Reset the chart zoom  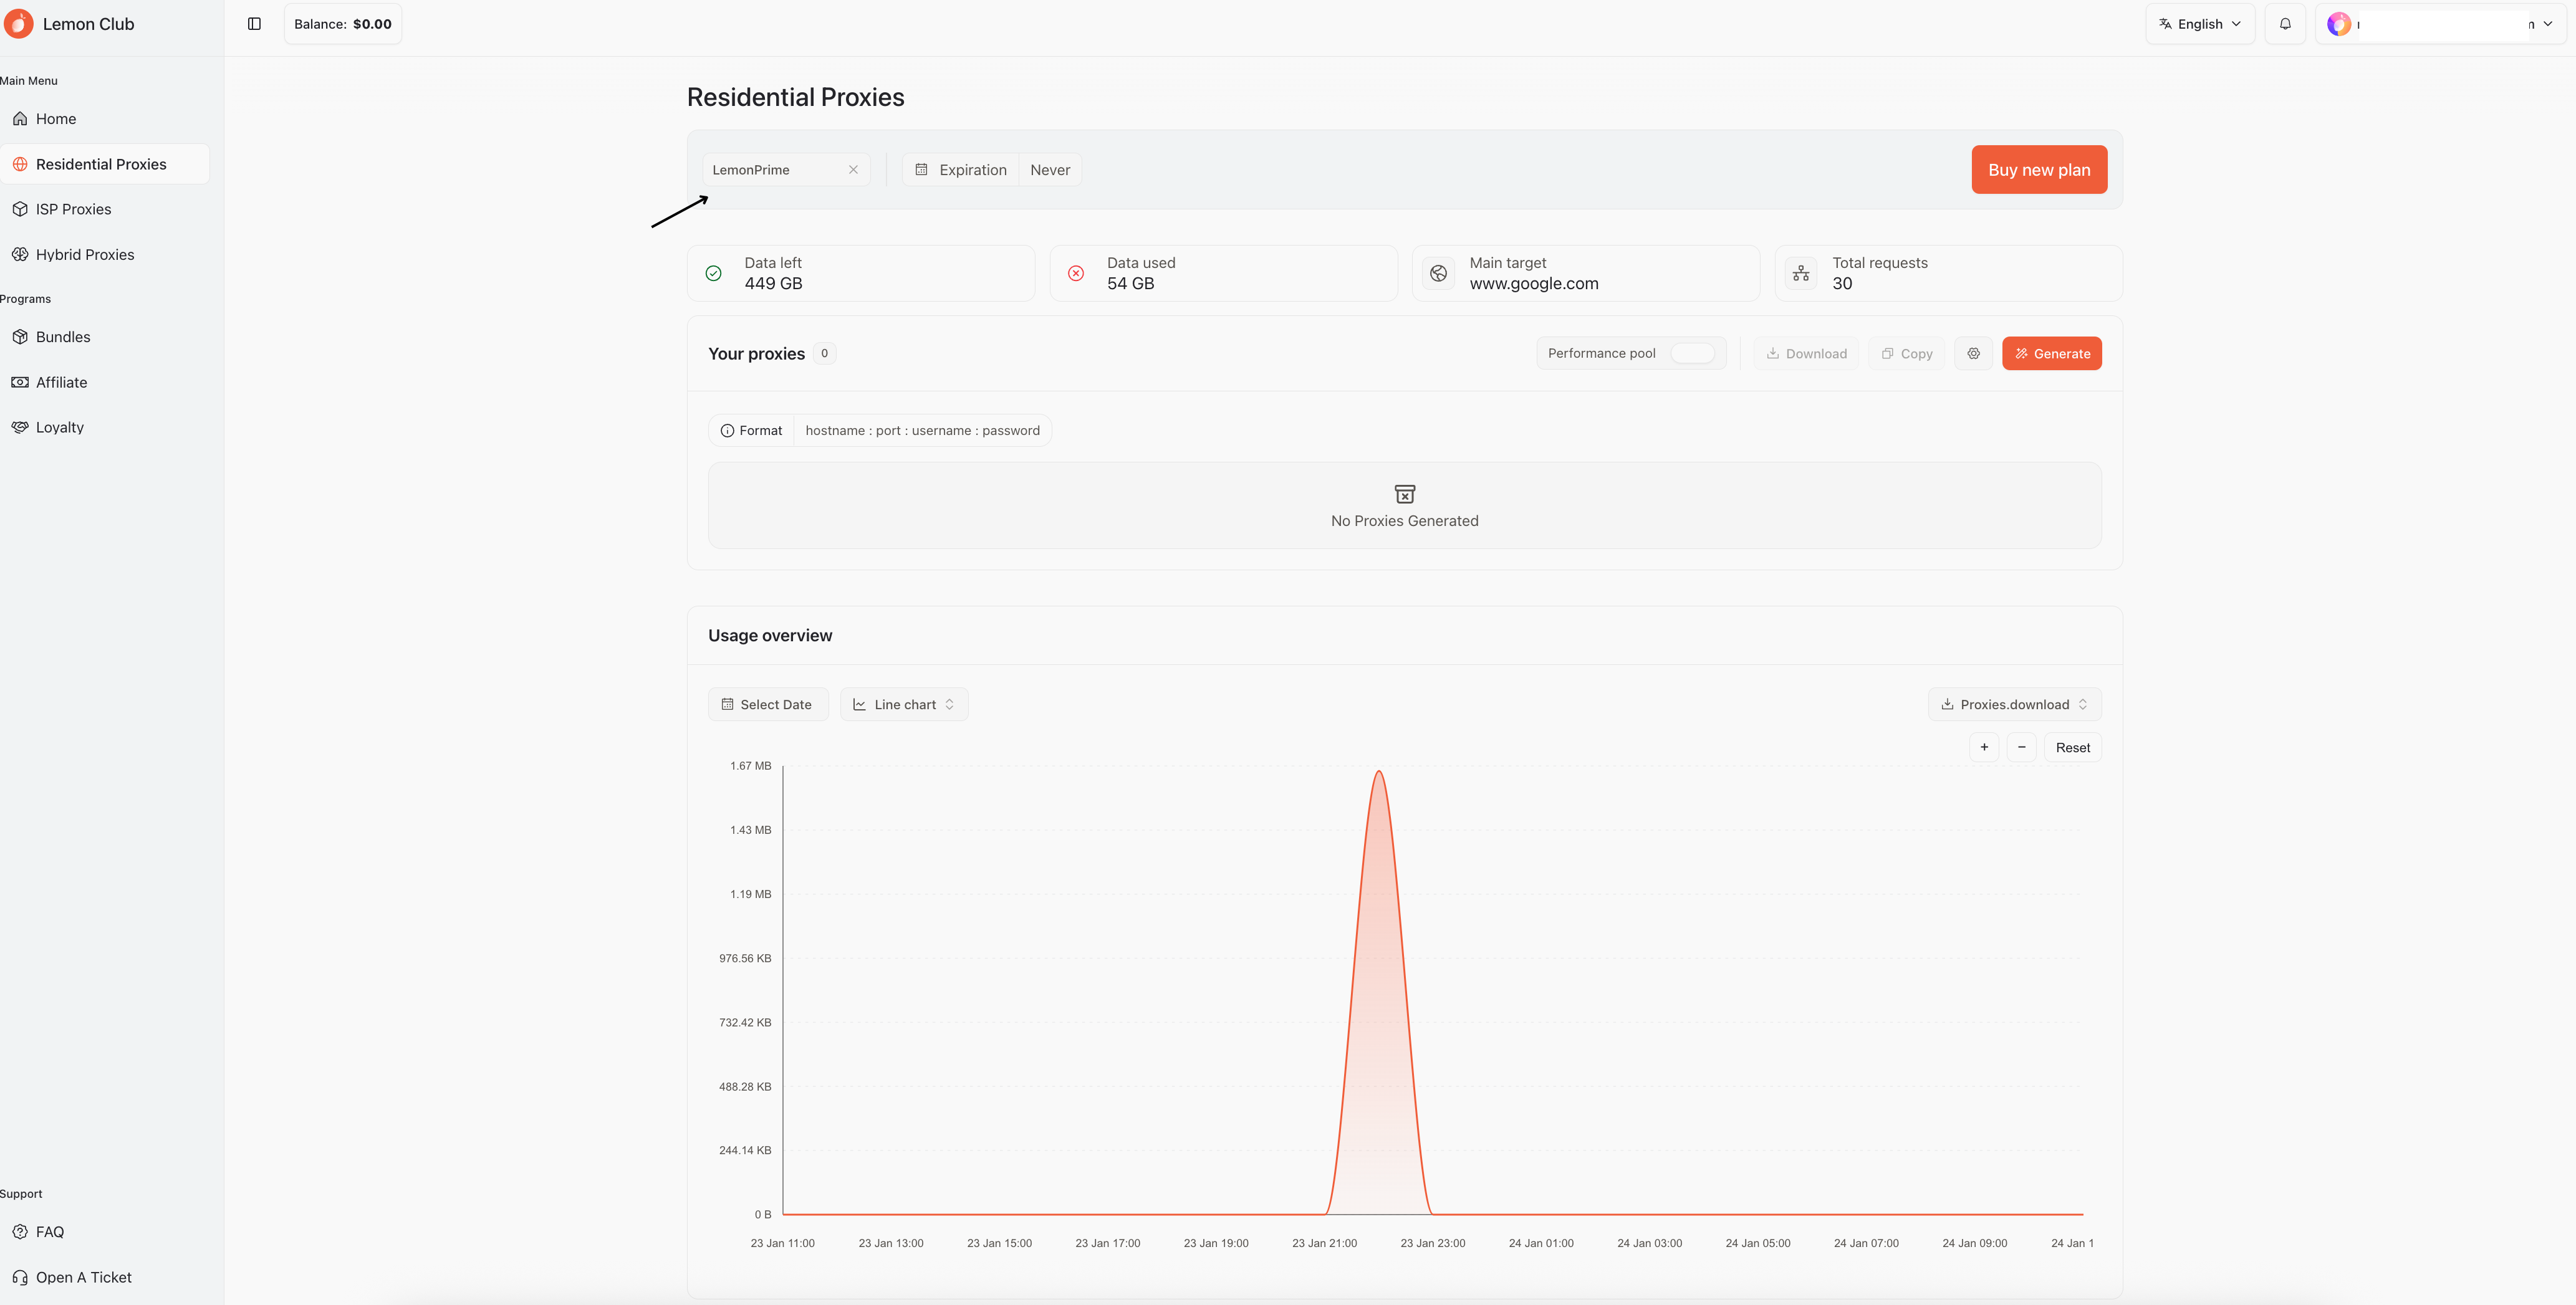2072,747
